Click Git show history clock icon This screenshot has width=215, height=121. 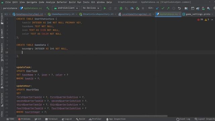[x=174, y=8]
